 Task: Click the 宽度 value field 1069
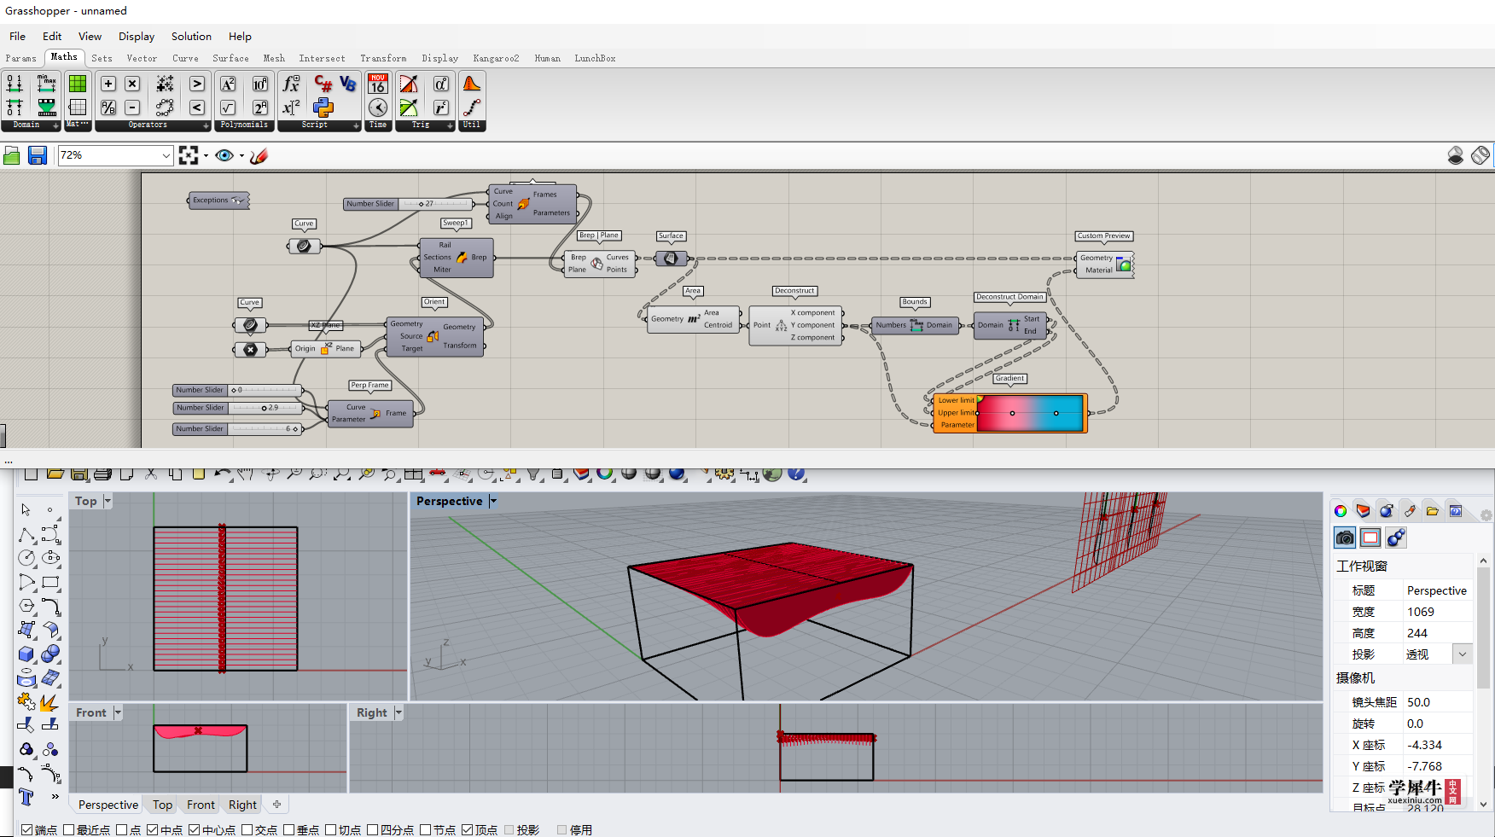(1437, 612)
